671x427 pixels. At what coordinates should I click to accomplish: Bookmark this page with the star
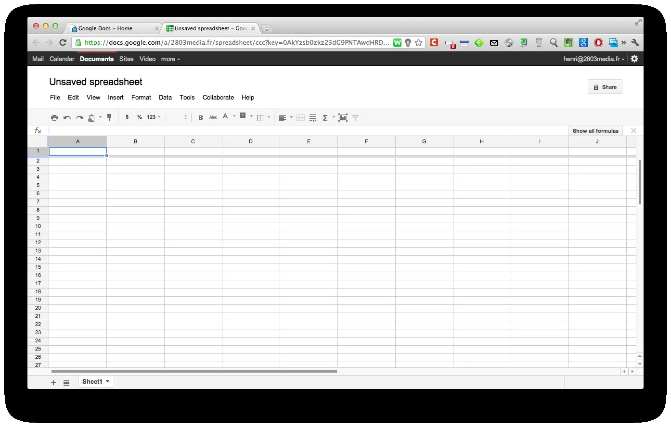point(419,43)
